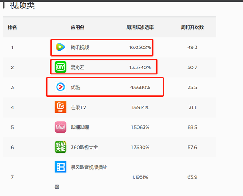Click the 爱奇艺 app name
This screenshot has width=243, height=196.
tap(78, 67)
